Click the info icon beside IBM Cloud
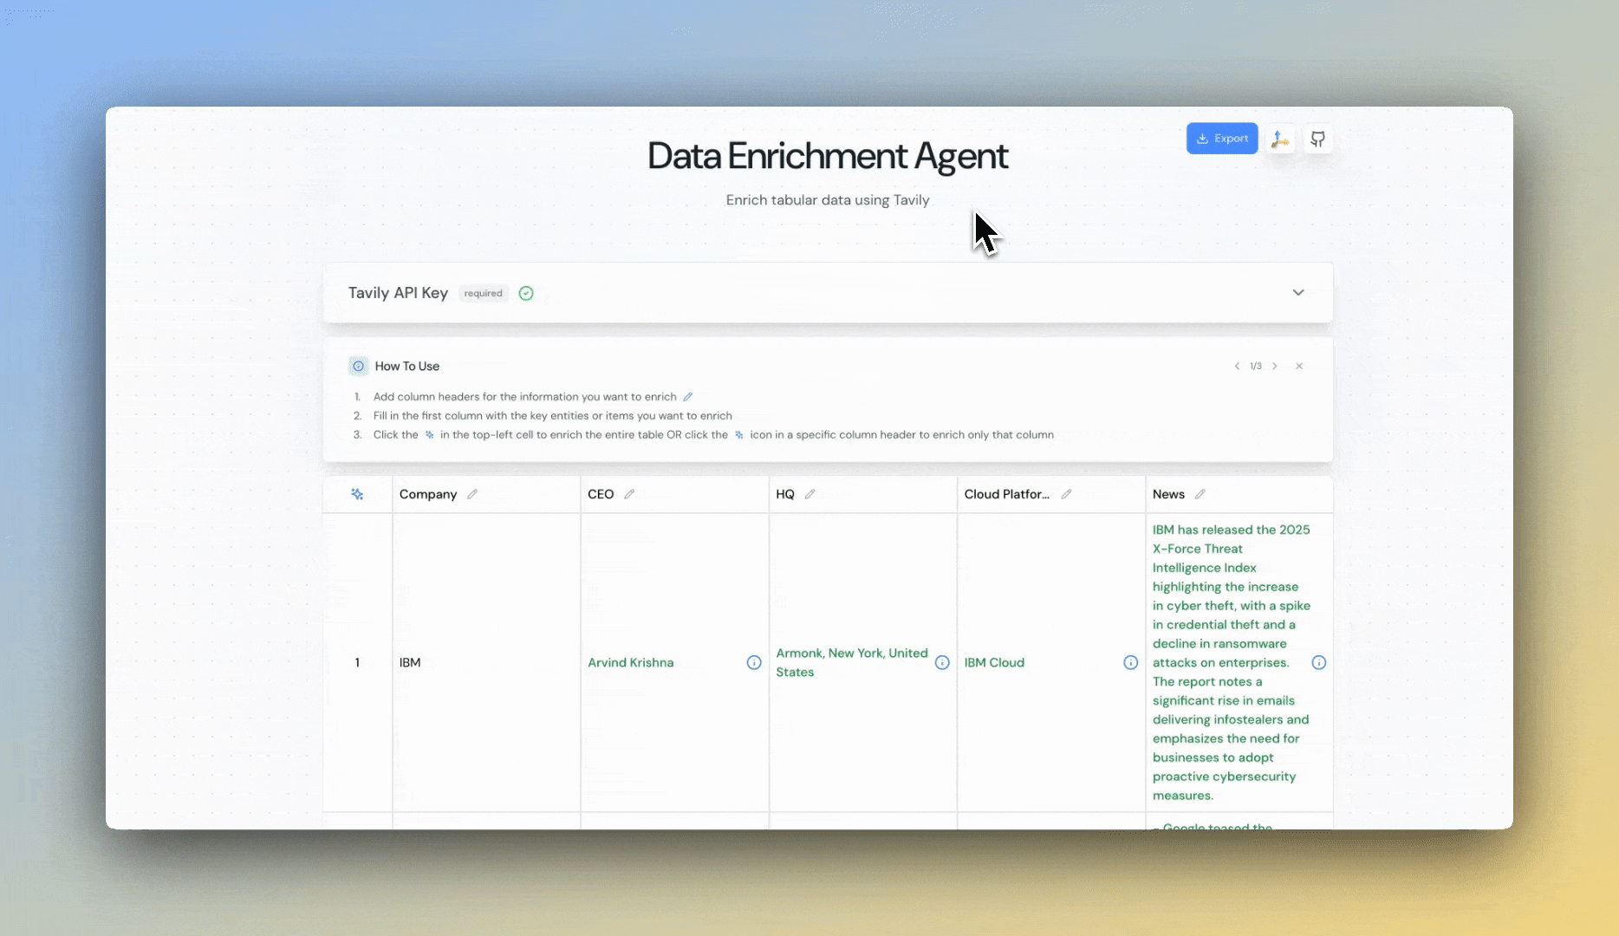1619x936 pixels. tap(1129, 662)
